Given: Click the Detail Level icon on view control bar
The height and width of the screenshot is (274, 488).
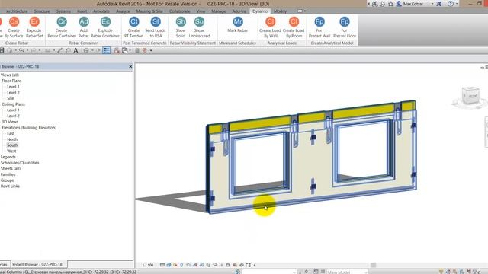Looking at the screenshot, I should pyautogui.click(x=162, y=265).
